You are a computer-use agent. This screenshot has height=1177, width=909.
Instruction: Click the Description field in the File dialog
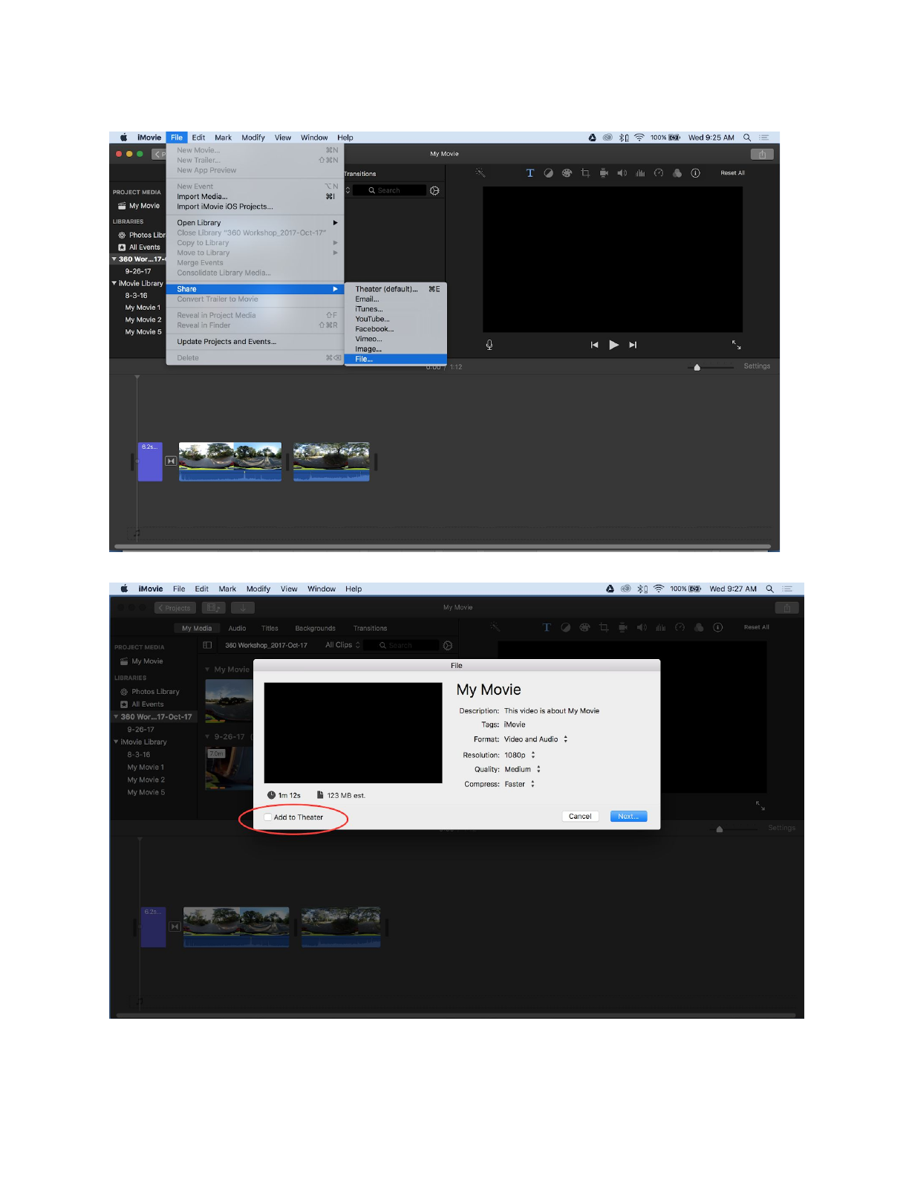552,711
